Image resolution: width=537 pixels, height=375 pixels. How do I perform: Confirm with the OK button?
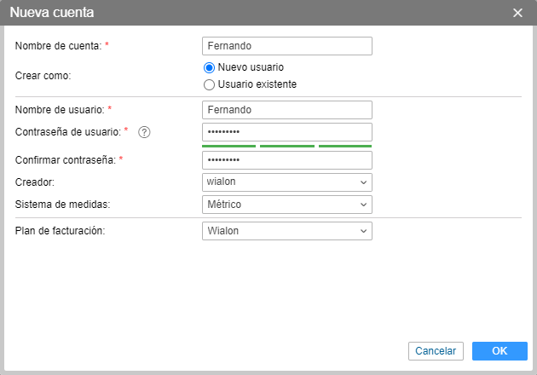click(x=499, y=351)
